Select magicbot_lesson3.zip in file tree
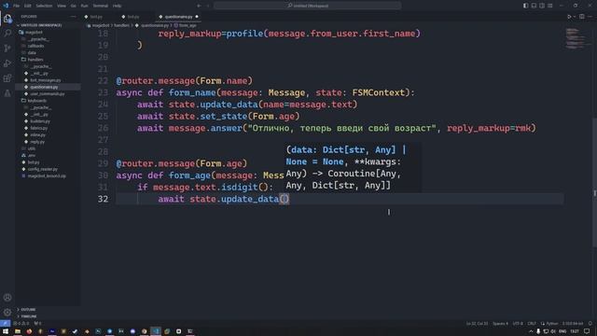 pyautogui.click(x=48, y=176)
